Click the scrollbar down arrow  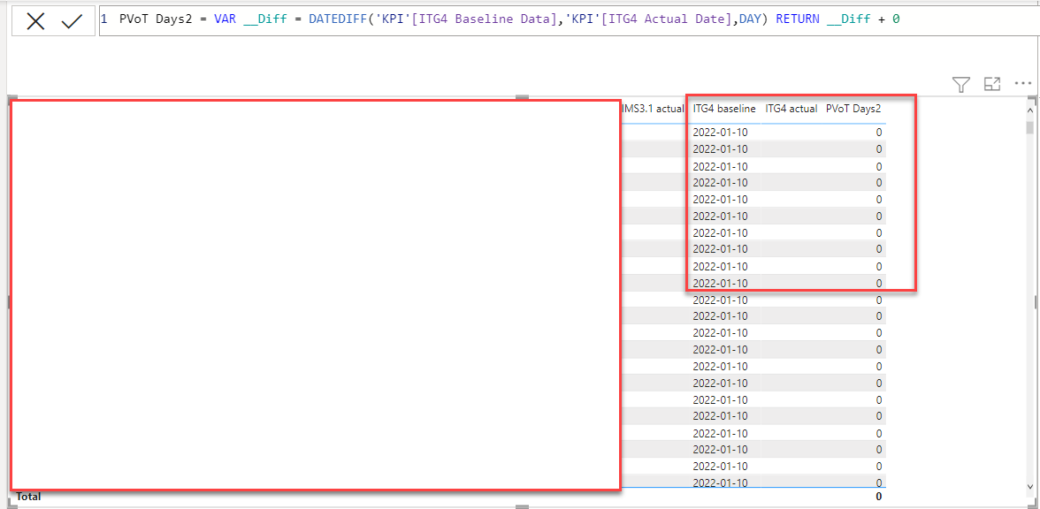click(x=1030, y=484)
